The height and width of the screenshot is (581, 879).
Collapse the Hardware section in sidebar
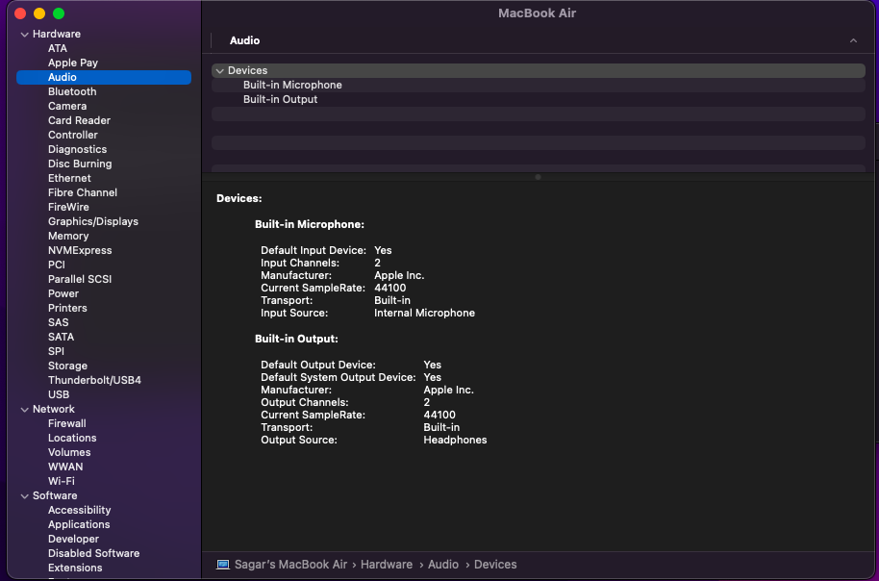(25, 35)
